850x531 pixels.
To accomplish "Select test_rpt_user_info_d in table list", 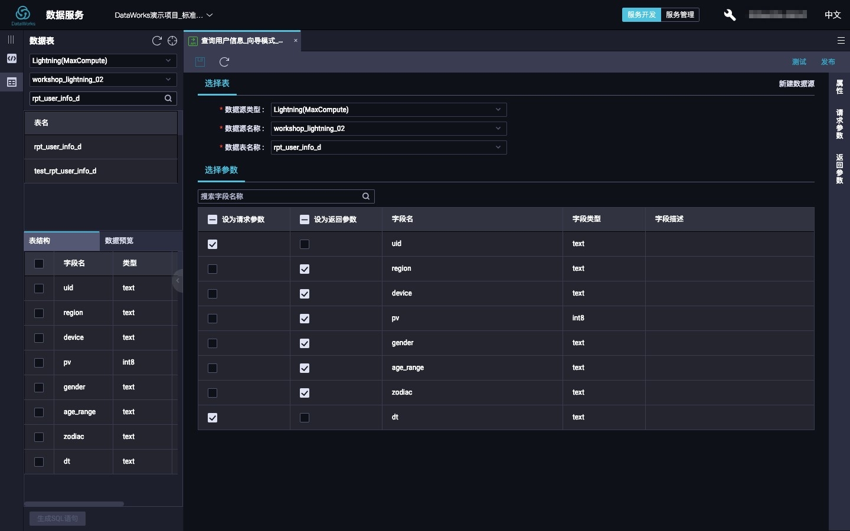I will click(101, 171).
